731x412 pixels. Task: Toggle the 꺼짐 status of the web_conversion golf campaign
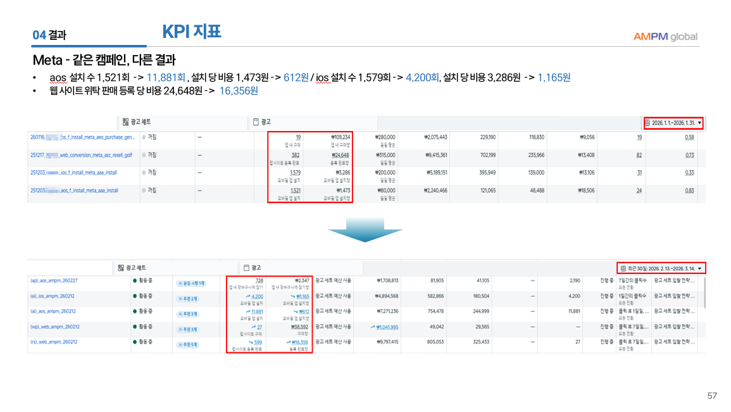point(144,155)
